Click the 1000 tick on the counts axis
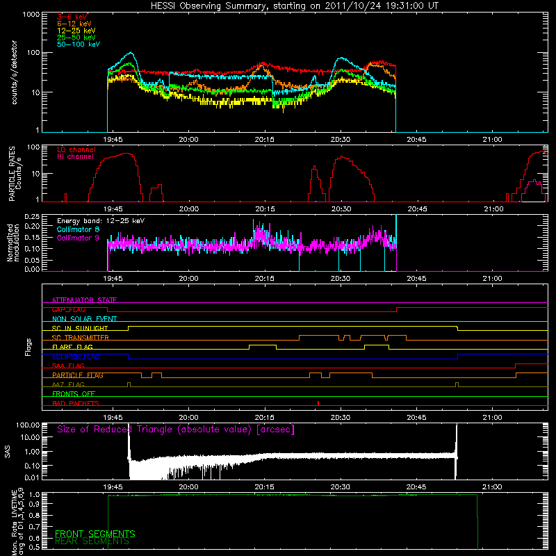This screenshot has width=556, height=556. click(x=31, y=15)
